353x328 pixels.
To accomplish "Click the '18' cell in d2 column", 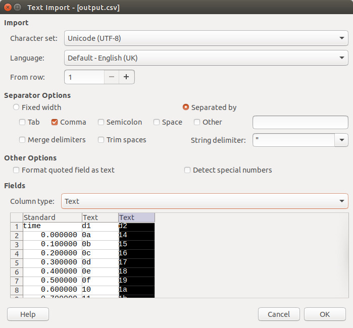I will 137,271.
